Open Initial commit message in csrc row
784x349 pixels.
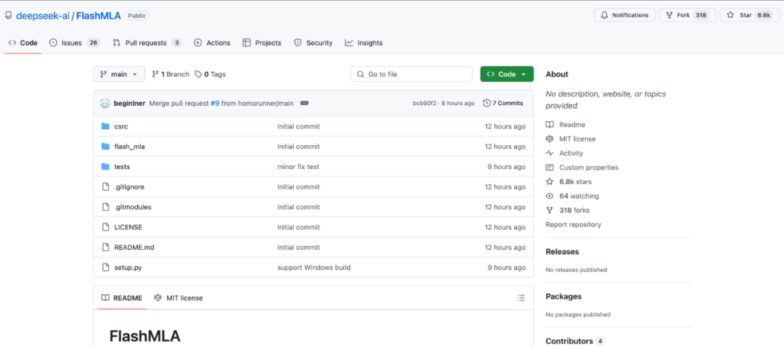298,126
